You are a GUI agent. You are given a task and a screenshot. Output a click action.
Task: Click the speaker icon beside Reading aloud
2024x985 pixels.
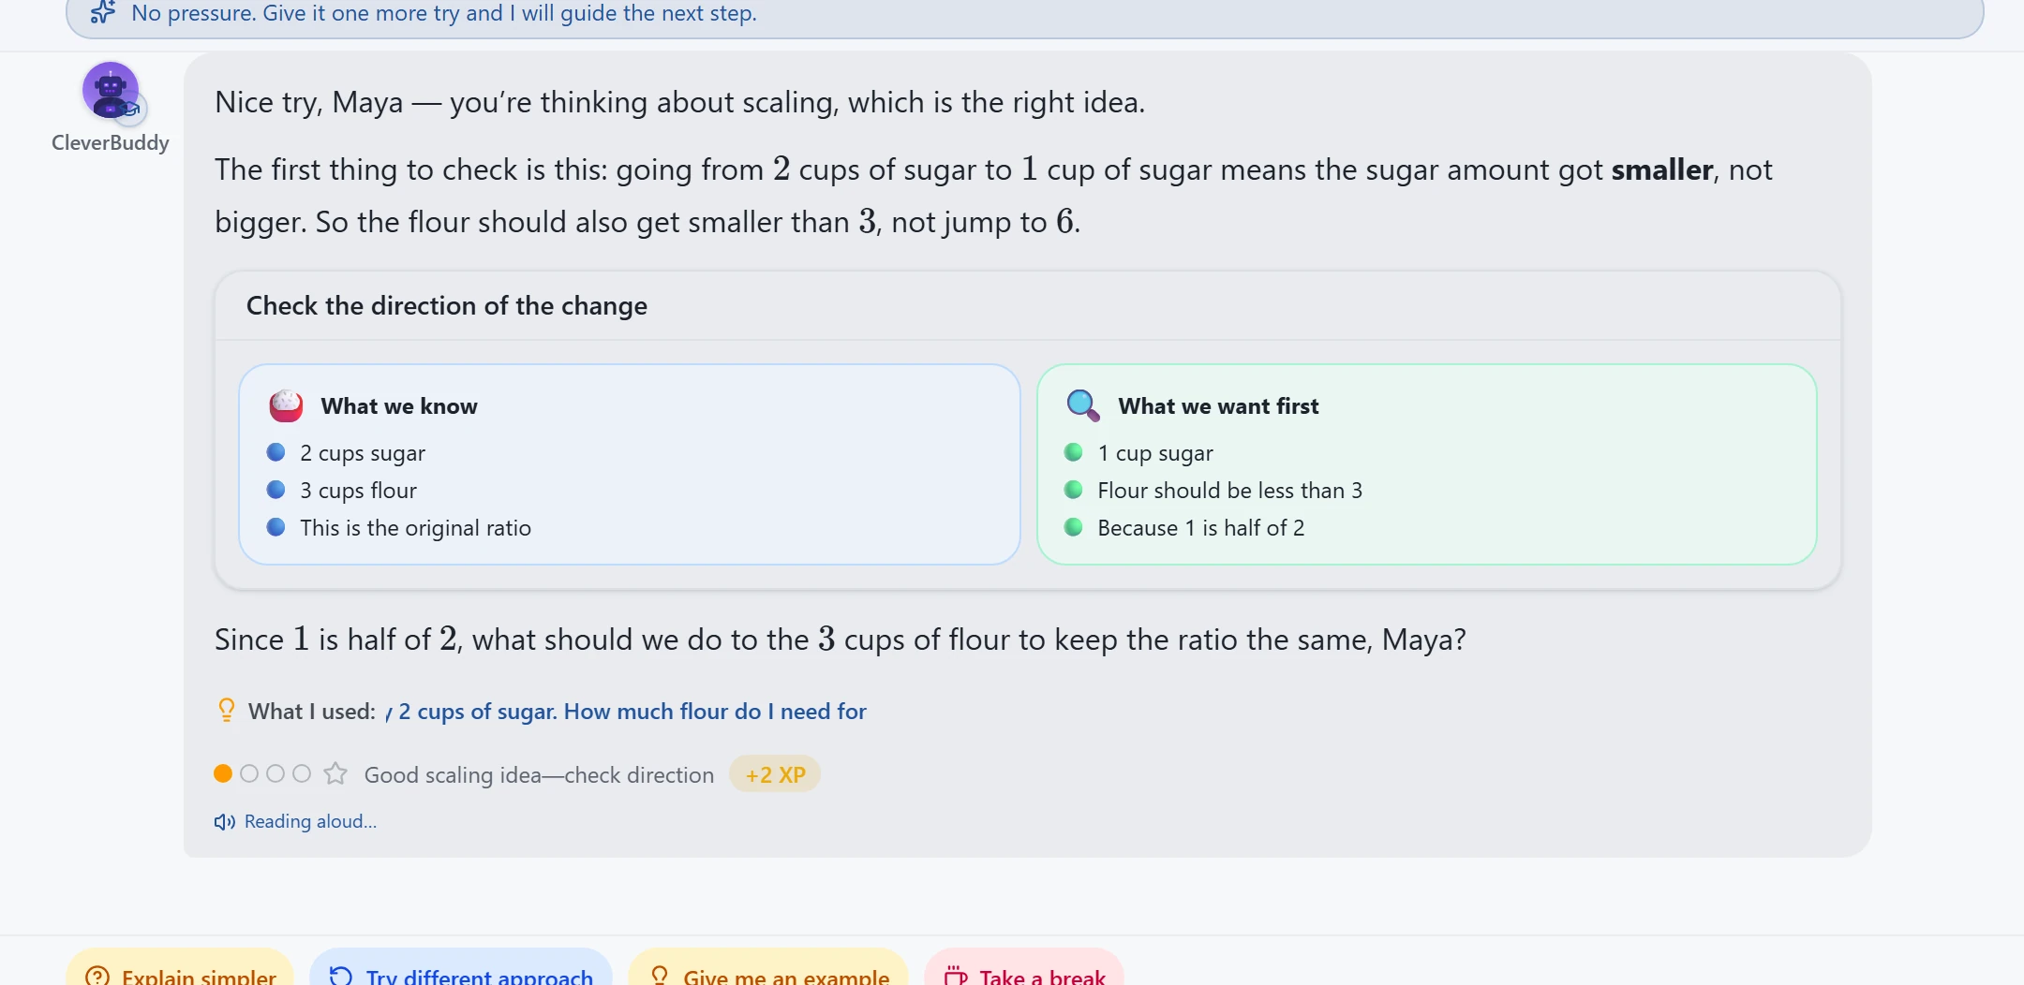point(224,822)
